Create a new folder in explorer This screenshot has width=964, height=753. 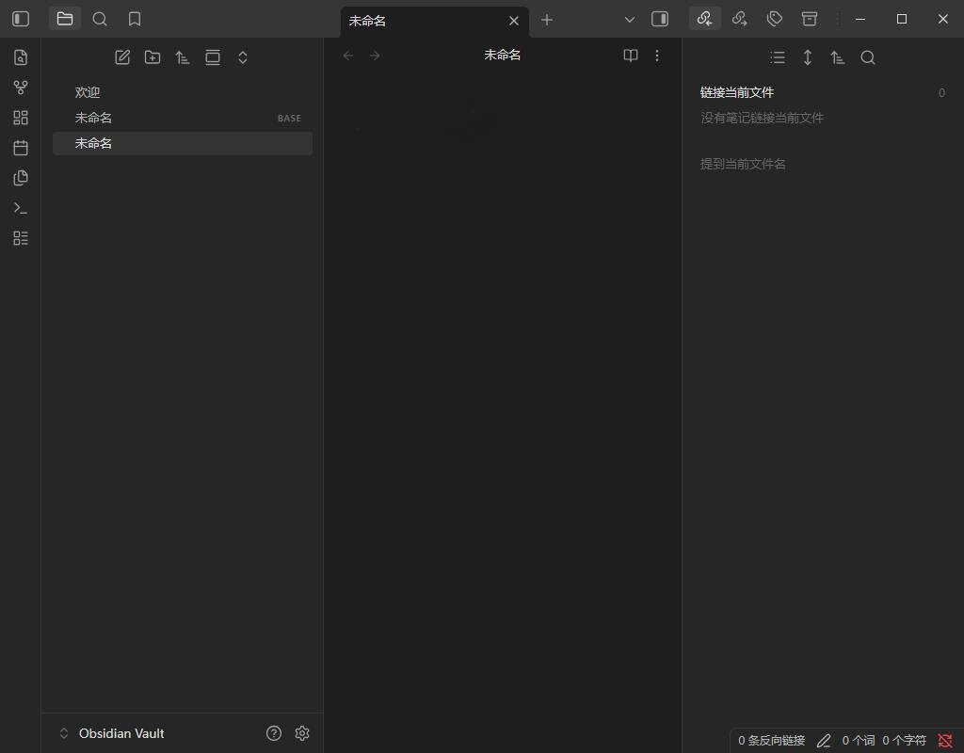pyautogui.click(x=153, y=57)
